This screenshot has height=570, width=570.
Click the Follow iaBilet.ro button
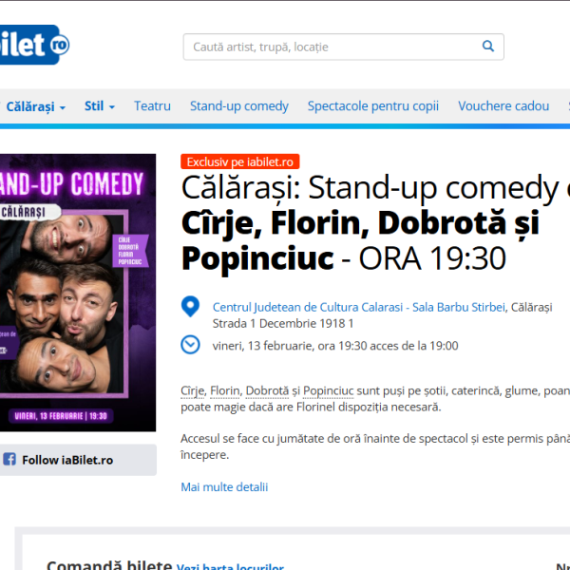66,460
